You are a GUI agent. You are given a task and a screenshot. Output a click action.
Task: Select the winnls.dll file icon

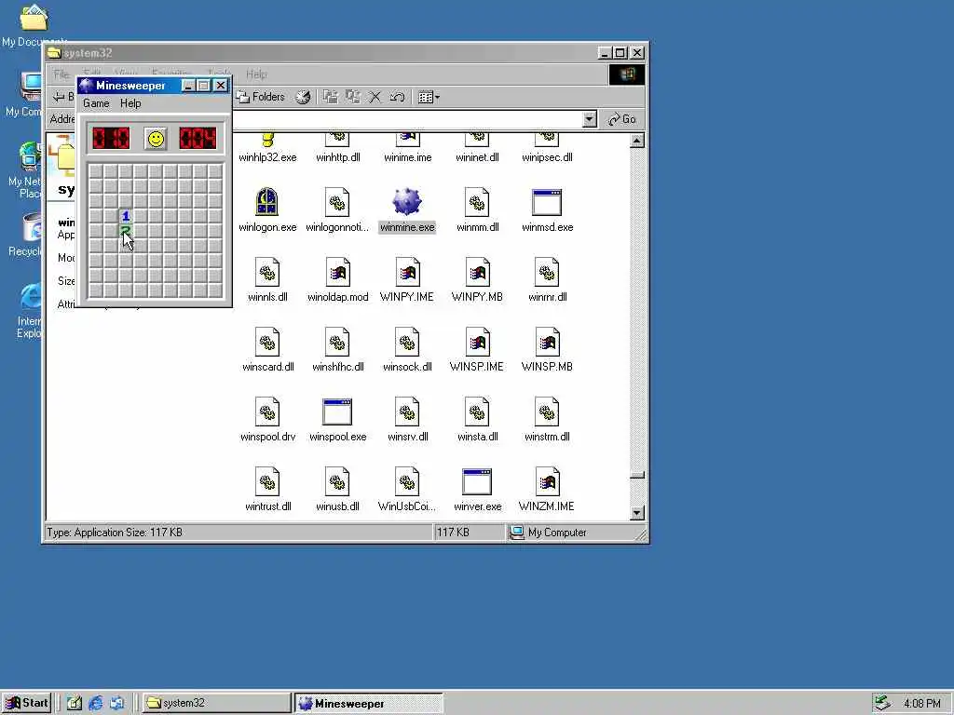[x=267, y=272]
